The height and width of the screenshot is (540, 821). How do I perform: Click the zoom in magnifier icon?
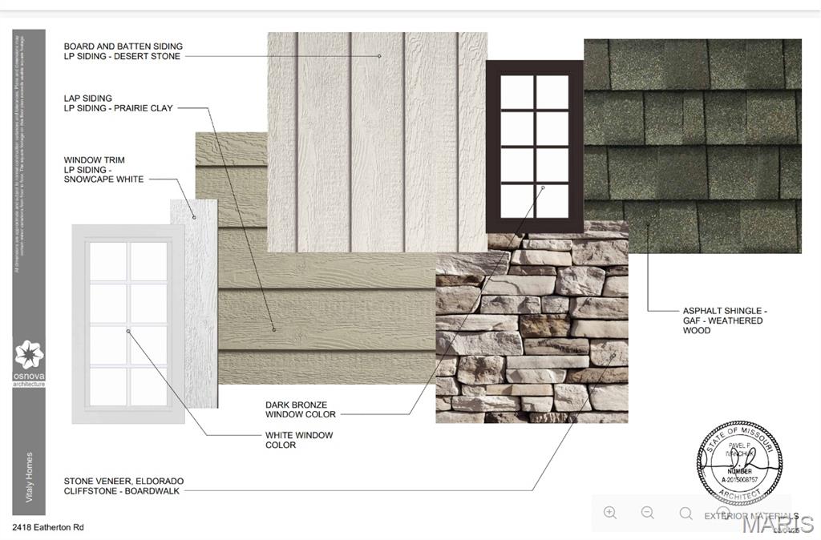pyautogui.click(x=610, y=512)
